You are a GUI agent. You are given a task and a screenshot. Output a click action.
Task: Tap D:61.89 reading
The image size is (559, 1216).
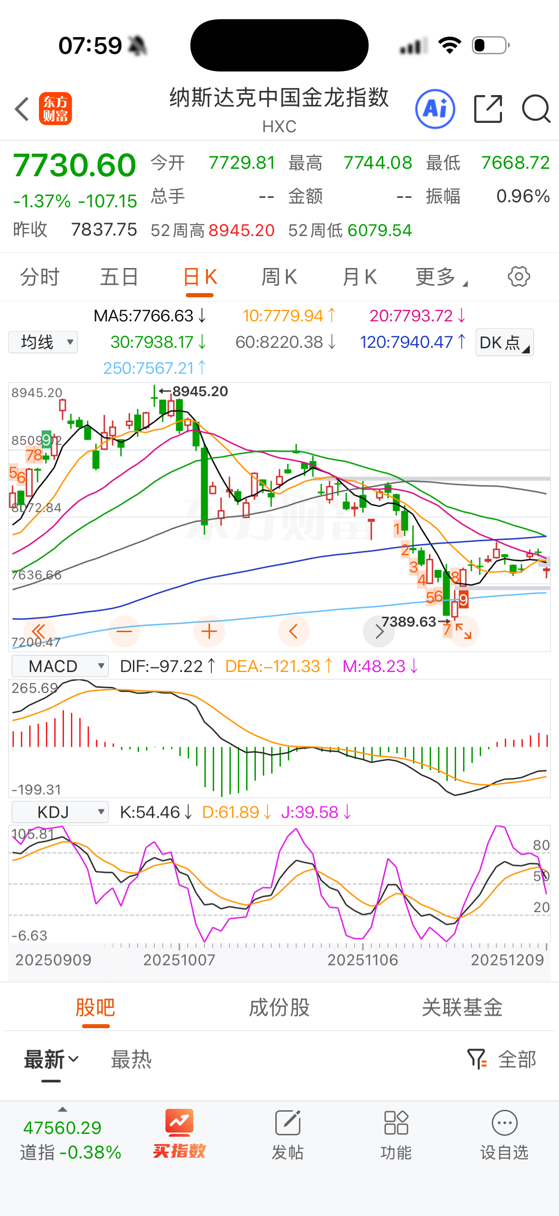pyautogui.click(x=237, y=812)
